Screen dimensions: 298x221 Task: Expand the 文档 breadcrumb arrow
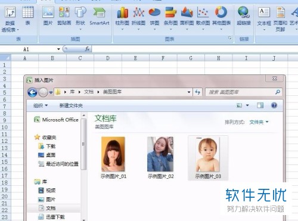pyautogui.click(x=98, y=92)
